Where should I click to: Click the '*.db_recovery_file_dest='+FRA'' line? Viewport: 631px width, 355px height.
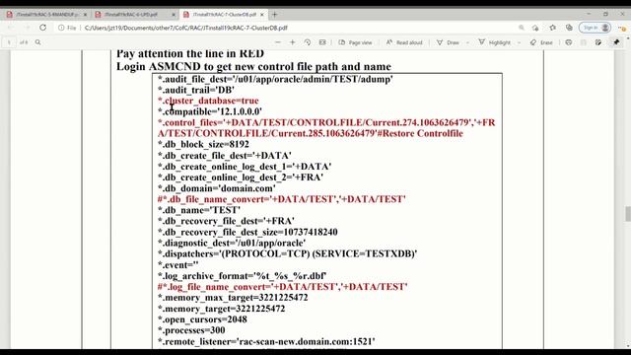226,221
